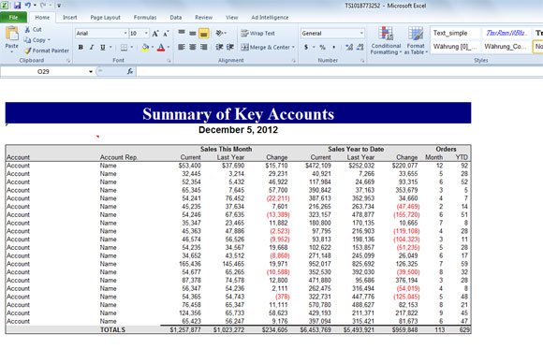Click the Save icon in the quick access toolbar
543x349 pixels.
17,6
